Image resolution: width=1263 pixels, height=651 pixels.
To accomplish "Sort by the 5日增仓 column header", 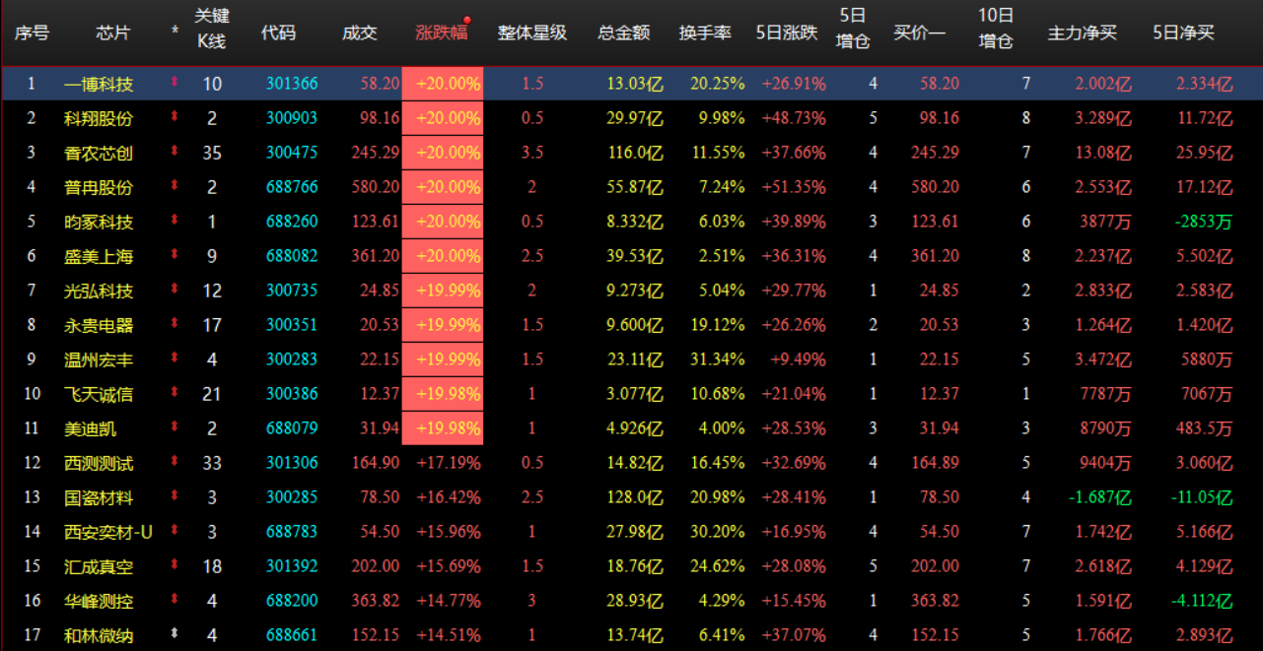I will (x=854, y=29).
